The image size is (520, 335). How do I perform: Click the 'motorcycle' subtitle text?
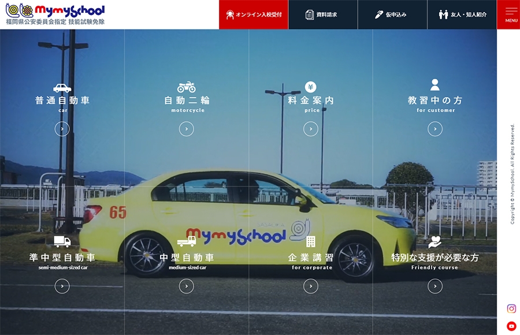pos(188,110)
